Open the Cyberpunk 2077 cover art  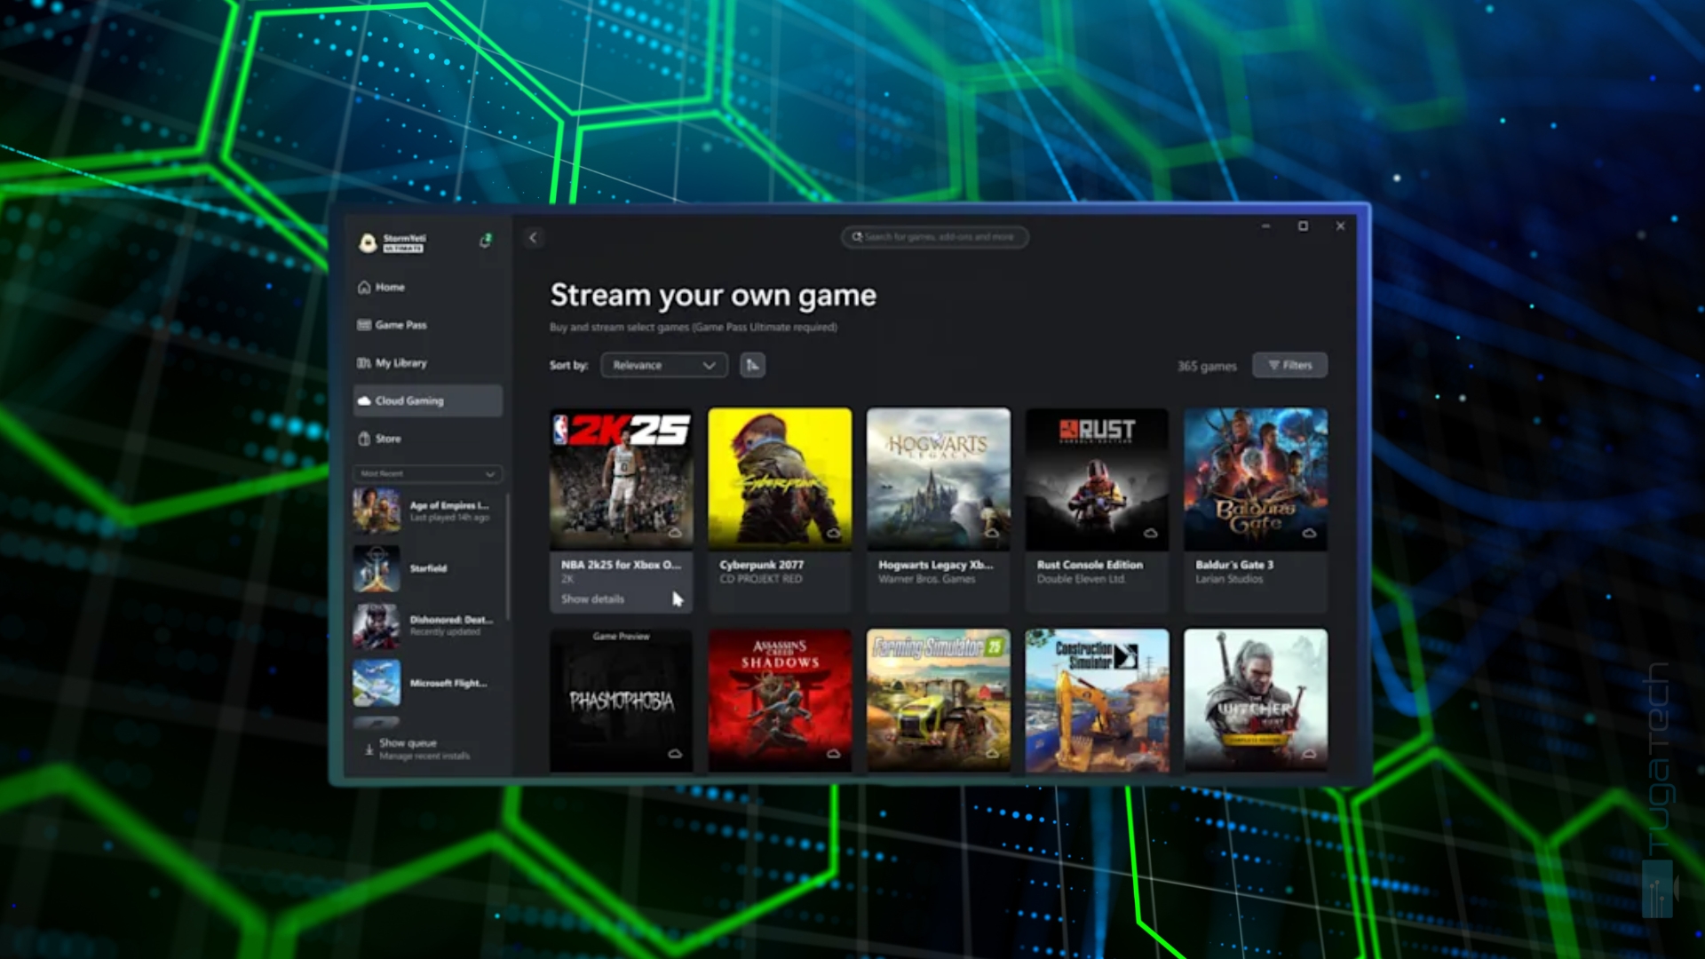[x=780, y=479]
